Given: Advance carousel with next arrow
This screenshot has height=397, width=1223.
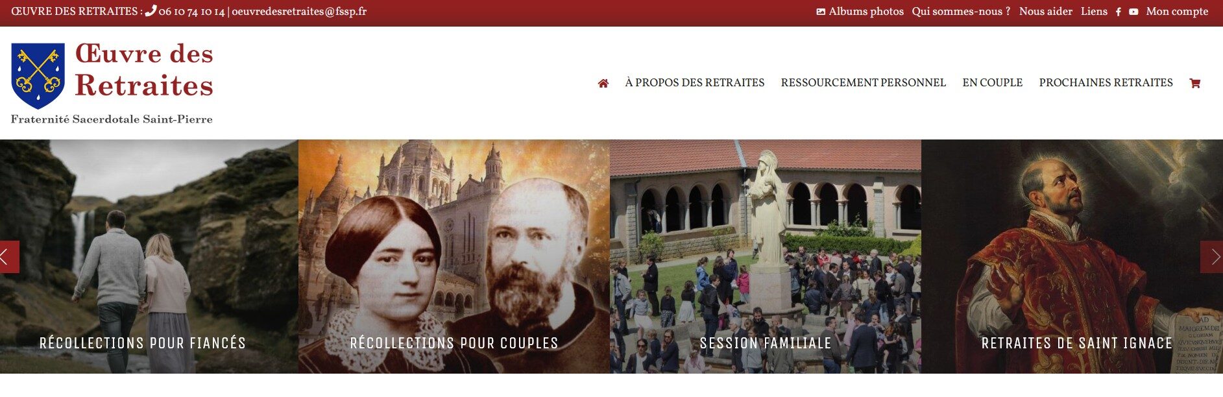Looking at the screenshot, I should [x=1212, y=257].
